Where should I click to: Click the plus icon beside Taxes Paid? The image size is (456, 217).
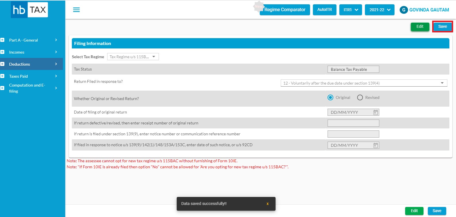(2, 76)
